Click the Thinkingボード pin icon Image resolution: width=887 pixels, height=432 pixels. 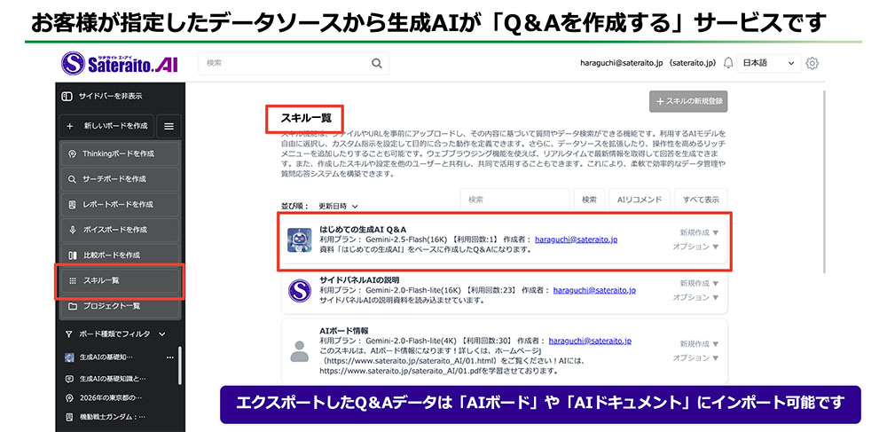[72, 153]
